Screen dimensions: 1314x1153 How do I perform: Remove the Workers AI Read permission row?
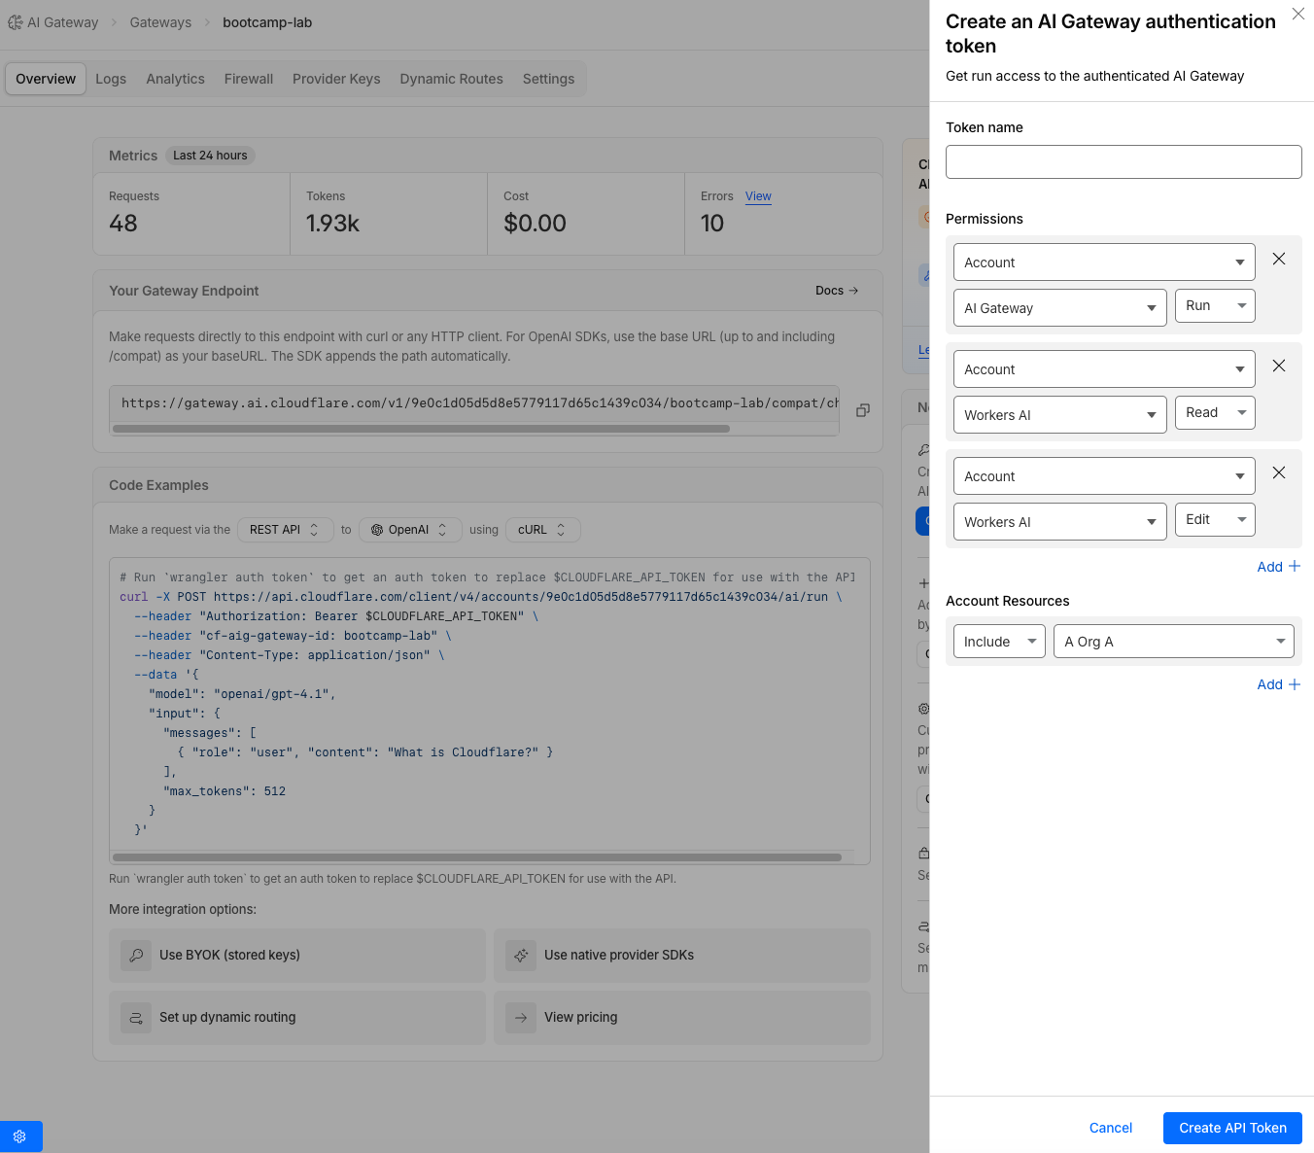[x=1279, y=366]
